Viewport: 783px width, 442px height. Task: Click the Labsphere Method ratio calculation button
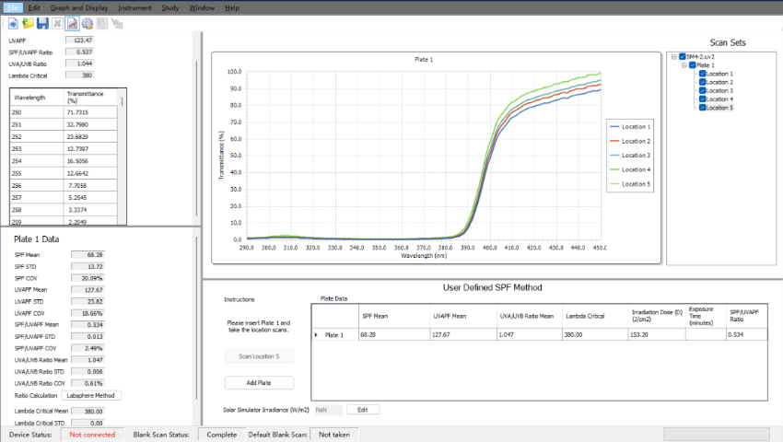(91, 396)
